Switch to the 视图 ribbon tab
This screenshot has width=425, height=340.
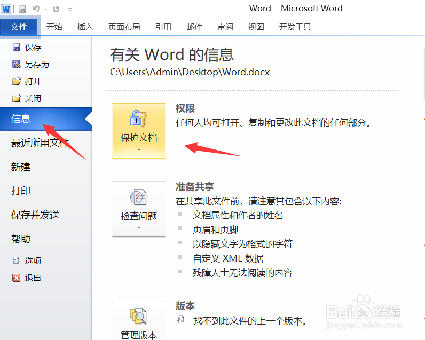pos(256,27)
